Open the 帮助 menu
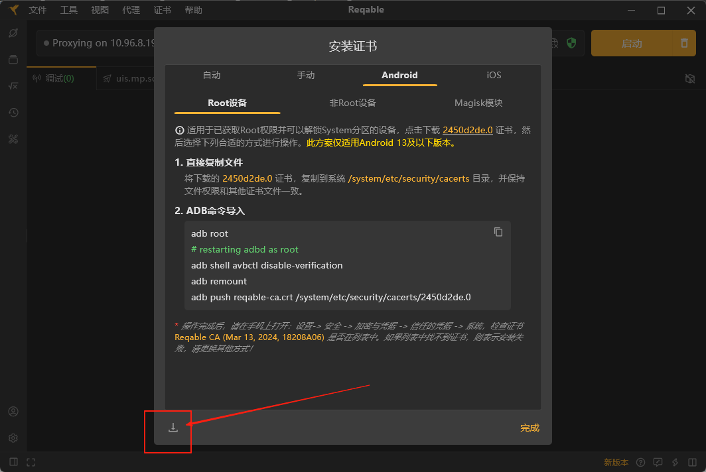The width and height of the screenshot is (706, 472). coord(193,10)
